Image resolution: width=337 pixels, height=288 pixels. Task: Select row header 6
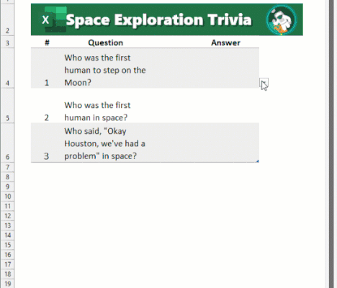[7, 143]
